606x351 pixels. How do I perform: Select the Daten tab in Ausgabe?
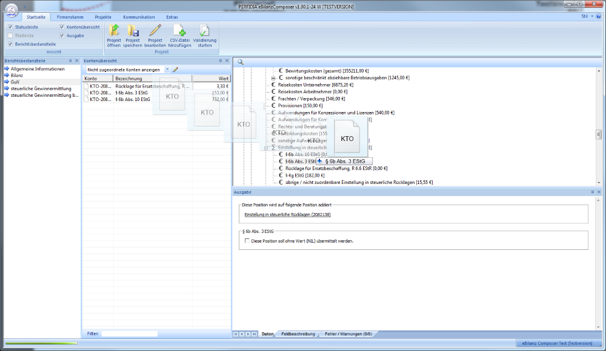(x=267, y=334)
